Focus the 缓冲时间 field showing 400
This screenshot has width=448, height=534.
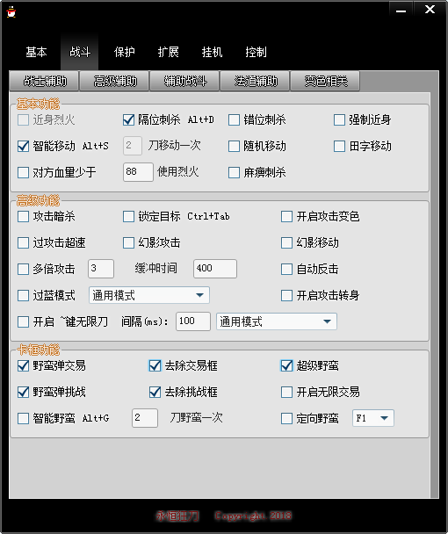pos(215,269)
